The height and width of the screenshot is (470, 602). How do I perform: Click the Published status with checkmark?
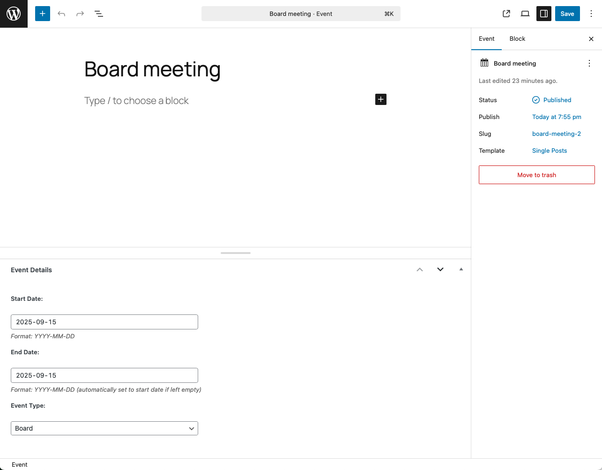(x=551, y=100)
